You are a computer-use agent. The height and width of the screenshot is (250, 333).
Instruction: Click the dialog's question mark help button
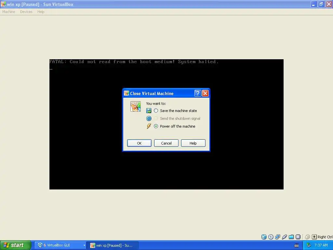(197, 93)
